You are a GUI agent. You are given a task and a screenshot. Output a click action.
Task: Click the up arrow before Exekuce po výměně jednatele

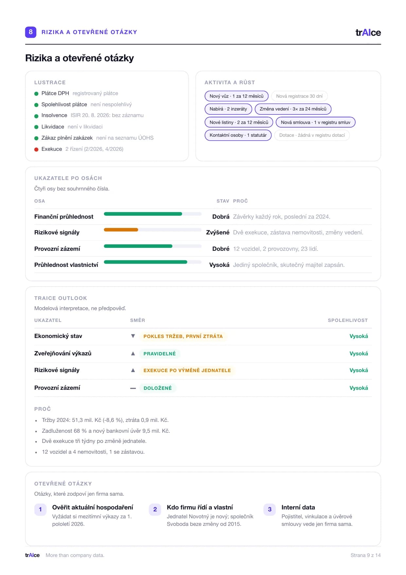(133, 370)
